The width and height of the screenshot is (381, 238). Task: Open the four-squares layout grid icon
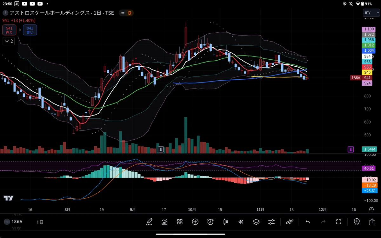pyautogui.click(x=180, y=222)
